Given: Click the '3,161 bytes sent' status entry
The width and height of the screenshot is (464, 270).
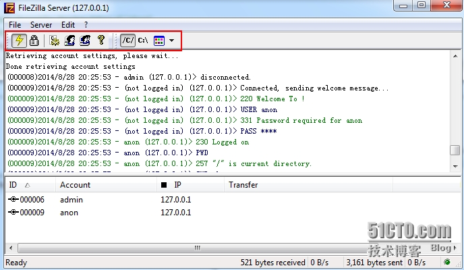Looking at the screenshot, I should [x=374, y=263].
